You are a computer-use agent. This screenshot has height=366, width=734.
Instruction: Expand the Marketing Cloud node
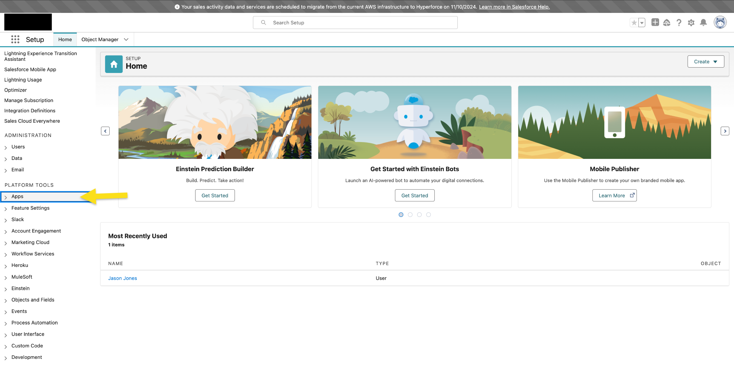click(6, 243)
